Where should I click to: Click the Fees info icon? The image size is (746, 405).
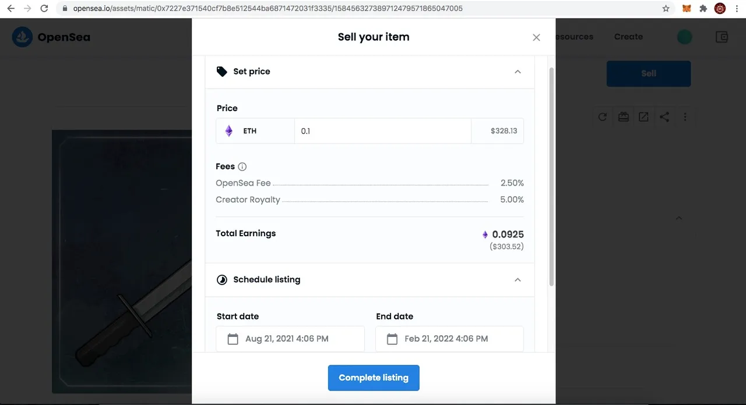point(242,166)
